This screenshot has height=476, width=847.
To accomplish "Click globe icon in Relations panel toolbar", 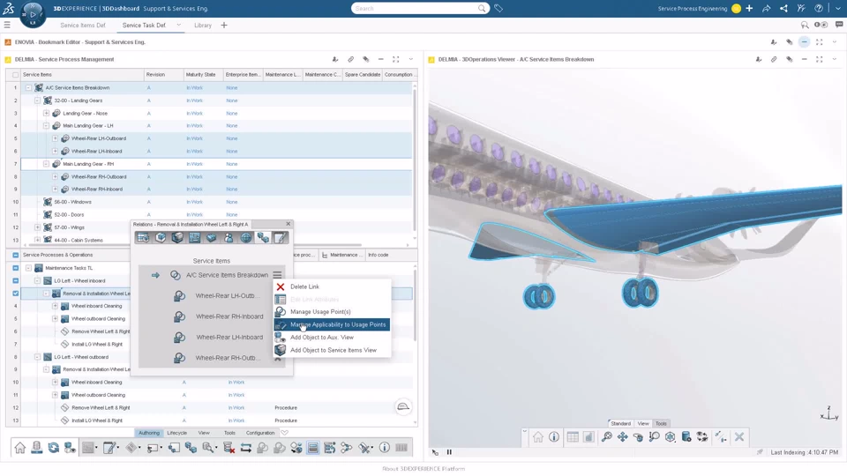I will point(246,237).
